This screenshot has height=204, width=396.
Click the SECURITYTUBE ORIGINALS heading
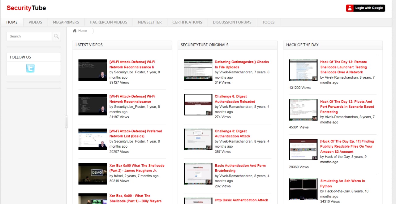tap(204, 45)
